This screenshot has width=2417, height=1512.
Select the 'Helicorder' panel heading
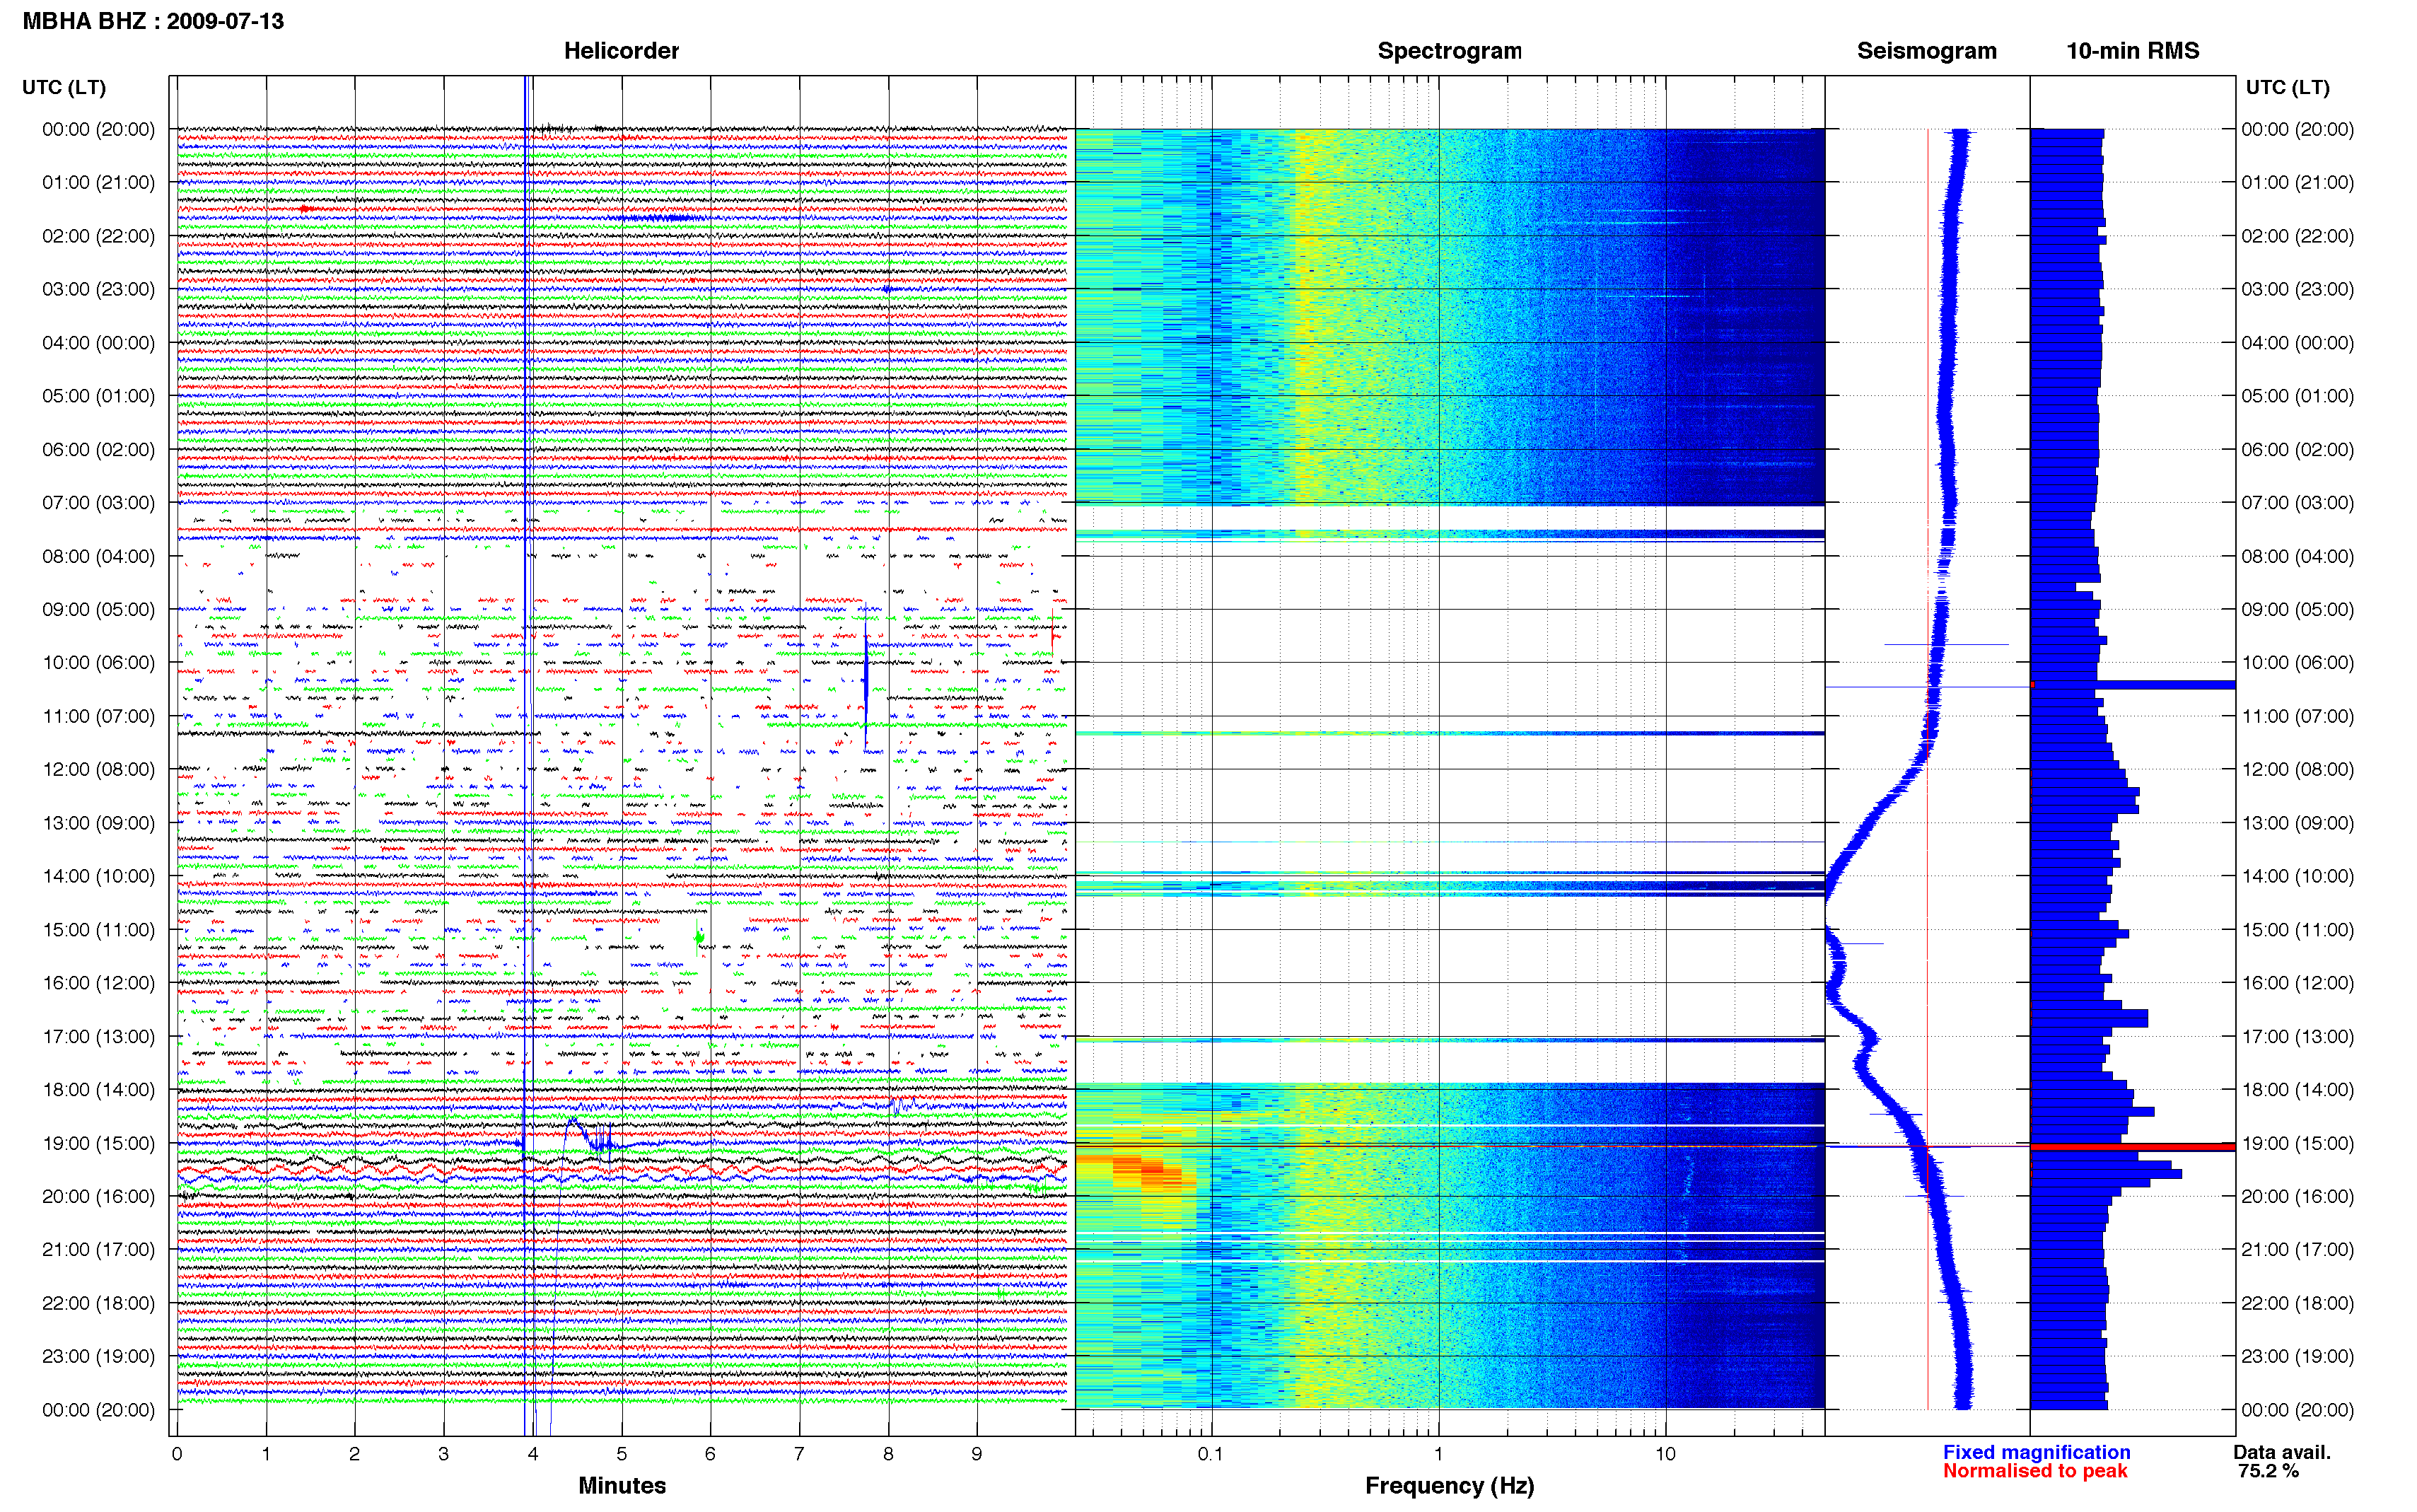pos(621,51)
